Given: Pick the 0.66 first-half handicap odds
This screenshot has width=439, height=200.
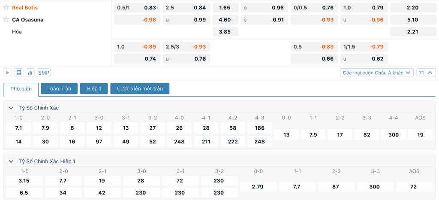Looking at the screenshot, I should point(314,58).
